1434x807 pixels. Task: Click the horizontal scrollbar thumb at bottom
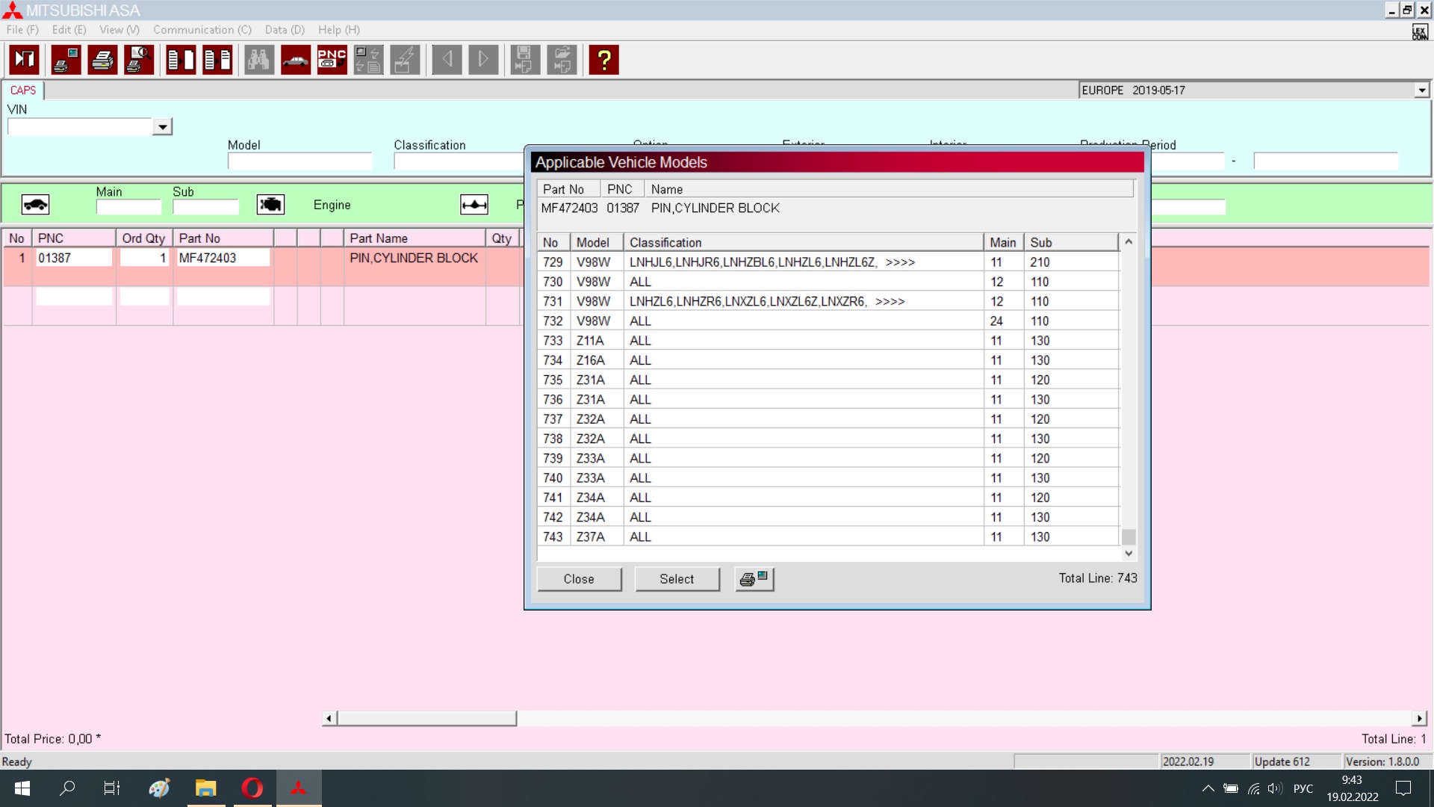(x=426, y=718)
